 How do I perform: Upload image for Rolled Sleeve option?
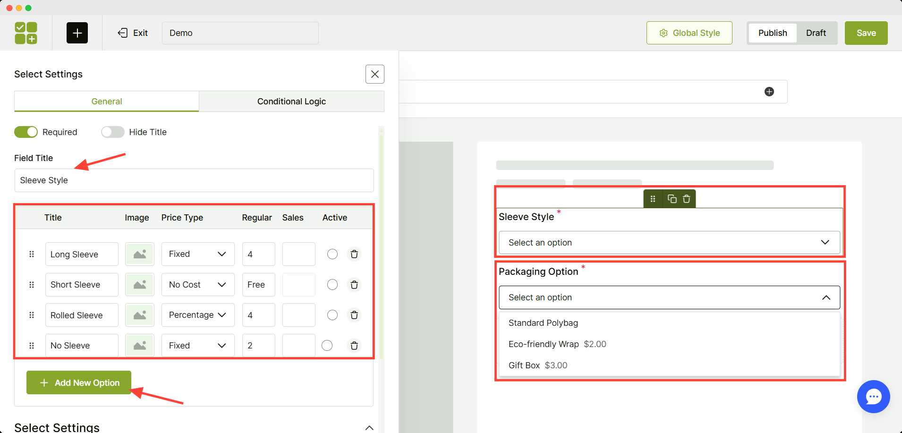click(140, 315)
